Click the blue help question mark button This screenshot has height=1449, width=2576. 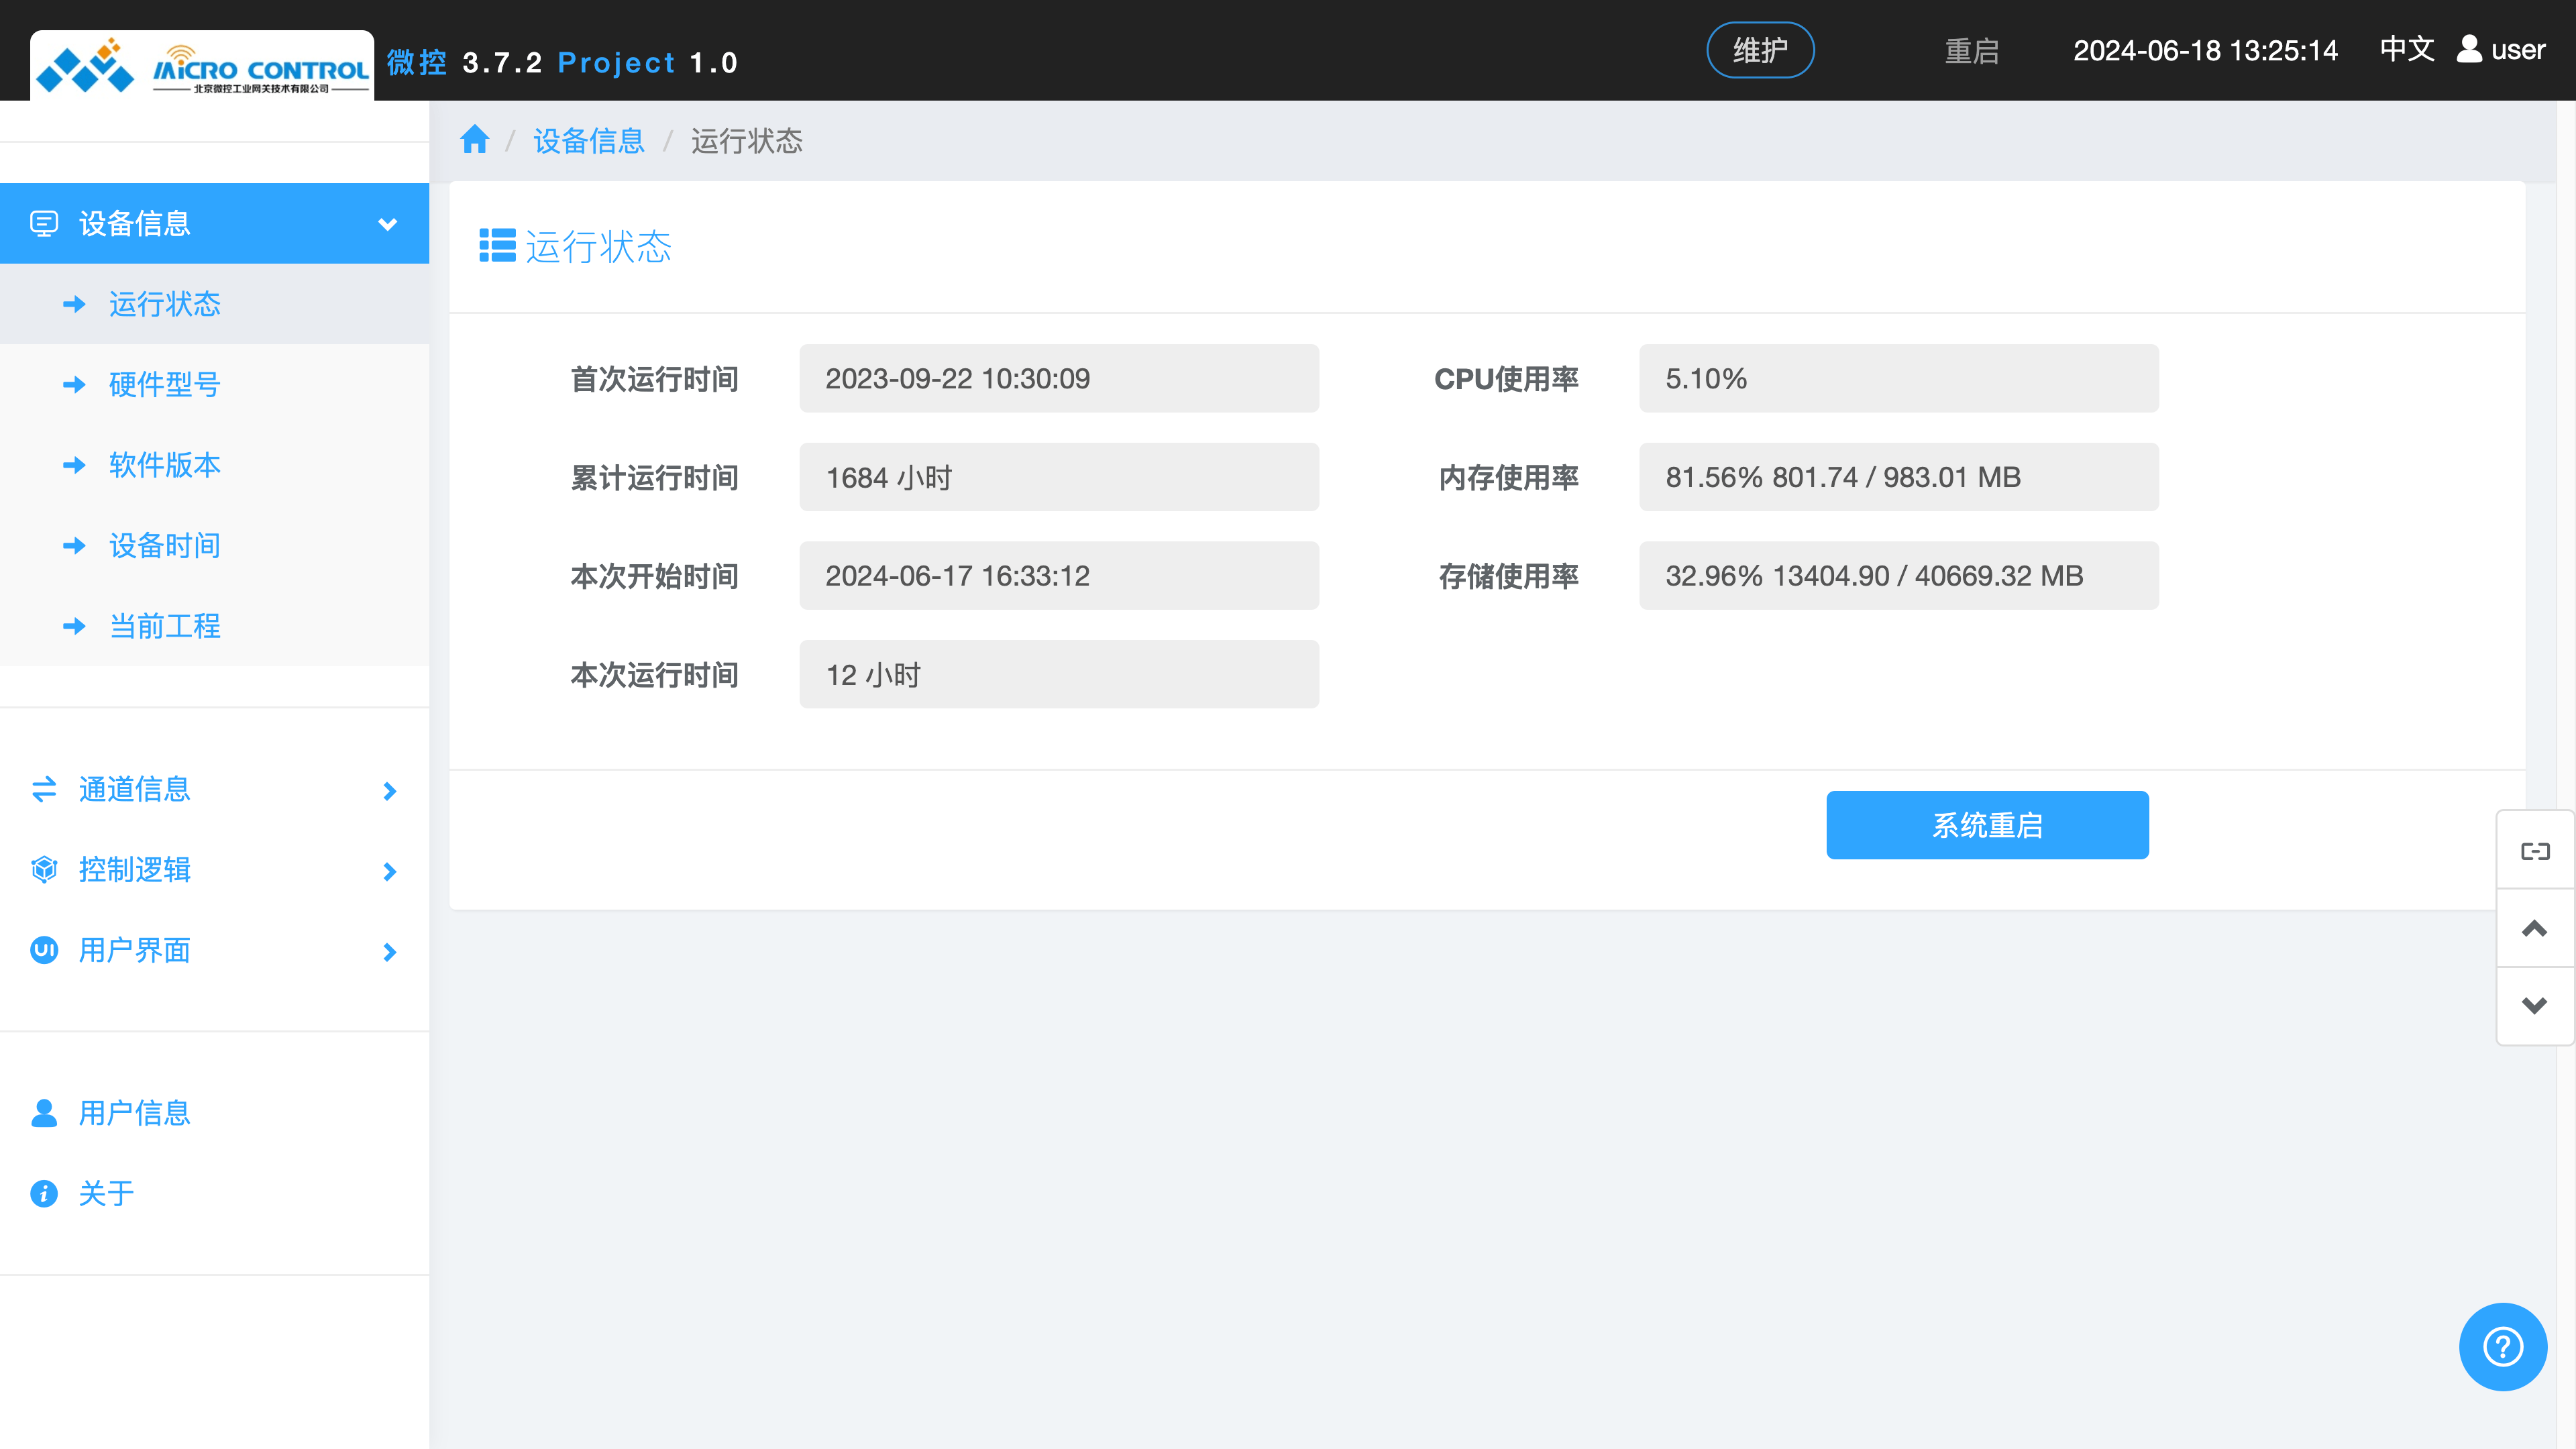coord(2502,1346)
